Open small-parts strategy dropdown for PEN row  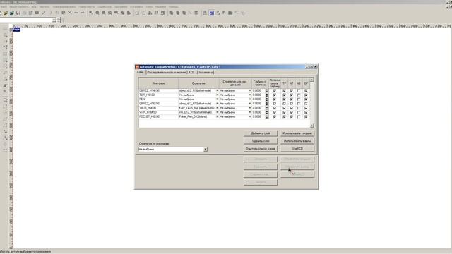250,99
